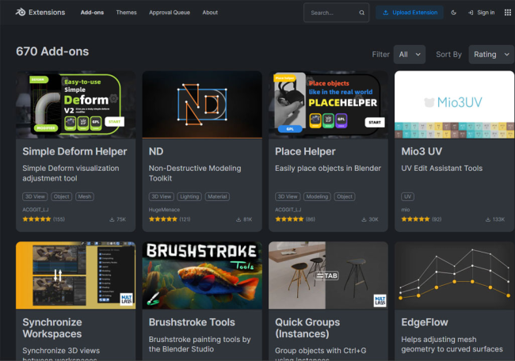Click the download icon on Place Helper
Viewport: 515px width, 361px height.
pos(364,219)
